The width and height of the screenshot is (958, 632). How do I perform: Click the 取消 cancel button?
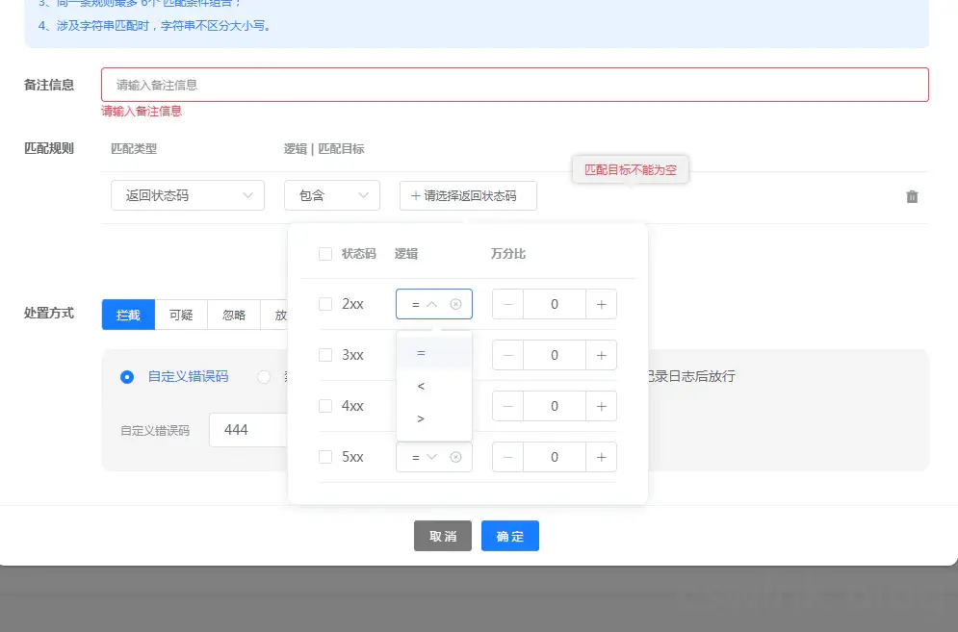click(x=443, y=536)
